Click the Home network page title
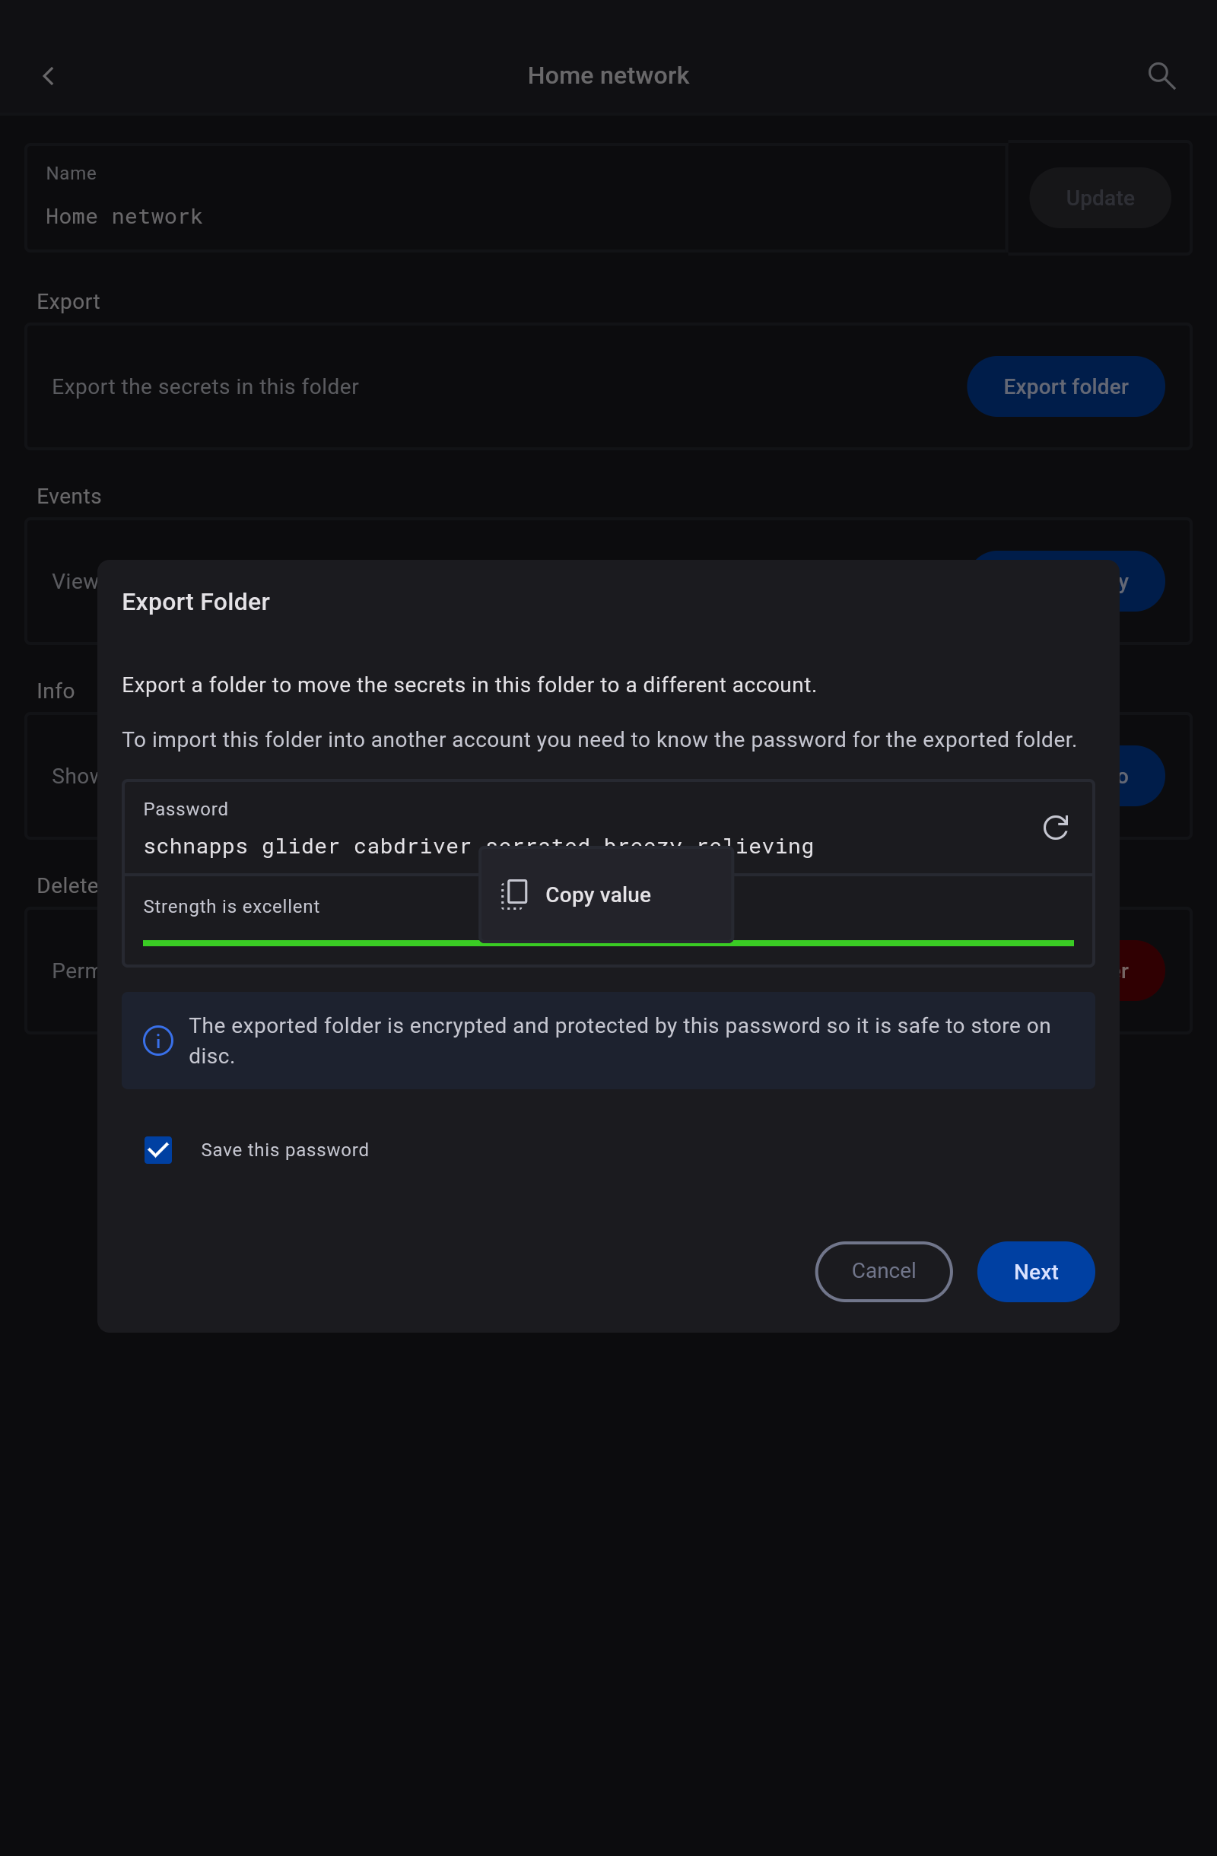Screen dimensions: 1217x1856 tap(608, 75)
